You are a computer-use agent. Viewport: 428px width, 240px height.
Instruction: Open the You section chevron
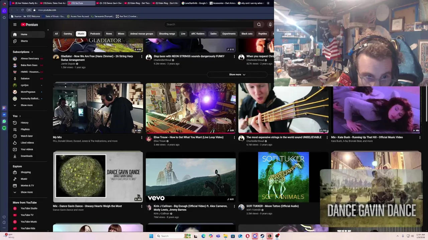pos(20,116)
